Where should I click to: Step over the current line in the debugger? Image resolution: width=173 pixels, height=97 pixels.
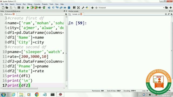click(x=53, y=8)
